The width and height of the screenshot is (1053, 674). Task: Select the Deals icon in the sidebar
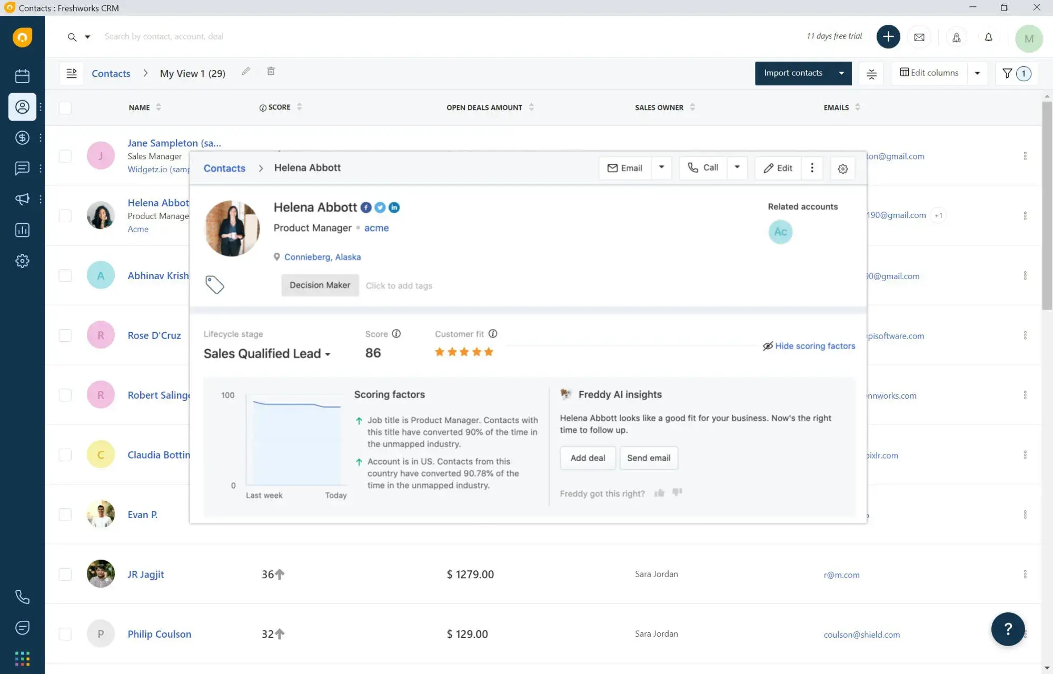pos(22,137)
